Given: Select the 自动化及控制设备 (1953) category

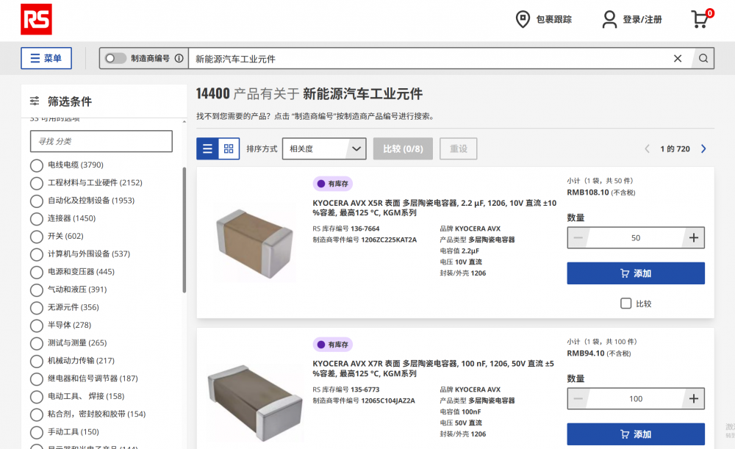Looking at the screenshot, I should 37,201.
